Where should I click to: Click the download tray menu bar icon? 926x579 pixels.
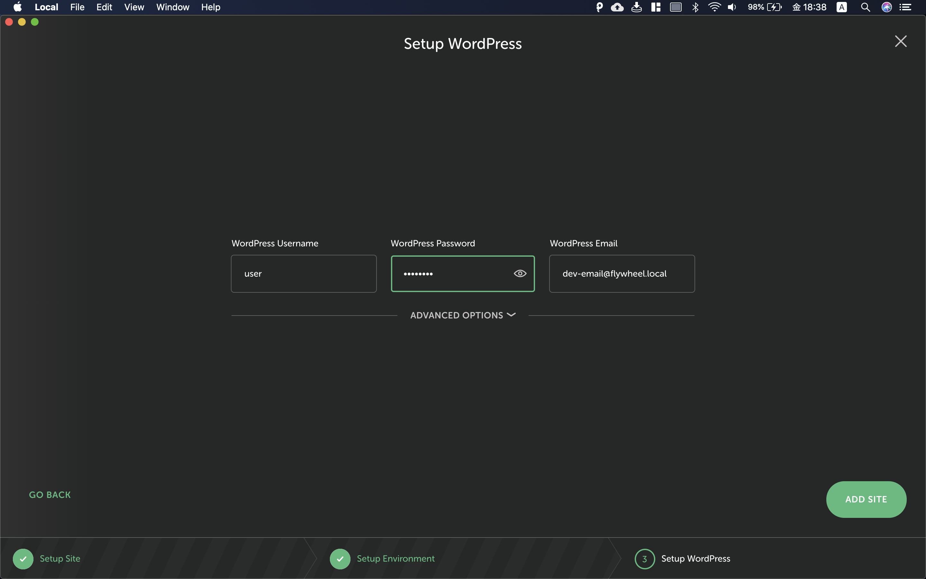point(636,7)
